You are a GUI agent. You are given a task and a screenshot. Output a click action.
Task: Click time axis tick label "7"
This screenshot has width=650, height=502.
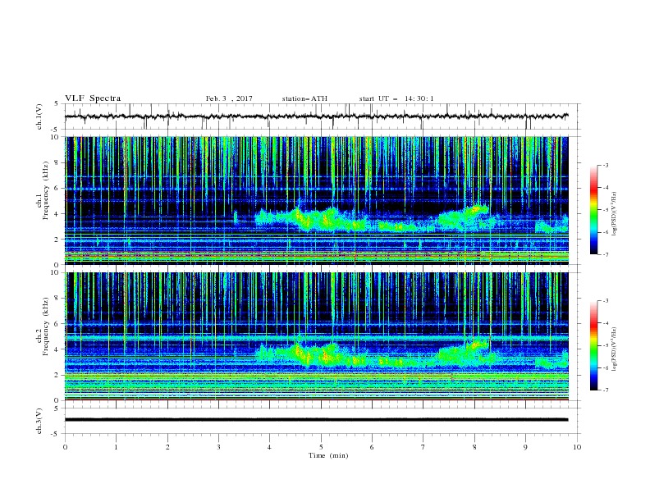pyautogui.click(x=423, y=447)
